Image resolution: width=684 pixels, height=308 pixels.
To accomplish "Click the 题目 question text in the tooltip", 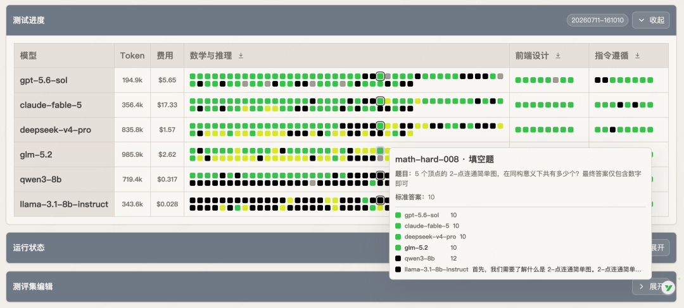I will (518, 178).
